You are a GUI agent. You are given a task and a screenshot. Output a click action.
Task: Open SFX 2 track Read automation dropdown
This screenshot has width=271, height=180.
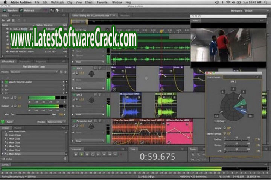90,114
